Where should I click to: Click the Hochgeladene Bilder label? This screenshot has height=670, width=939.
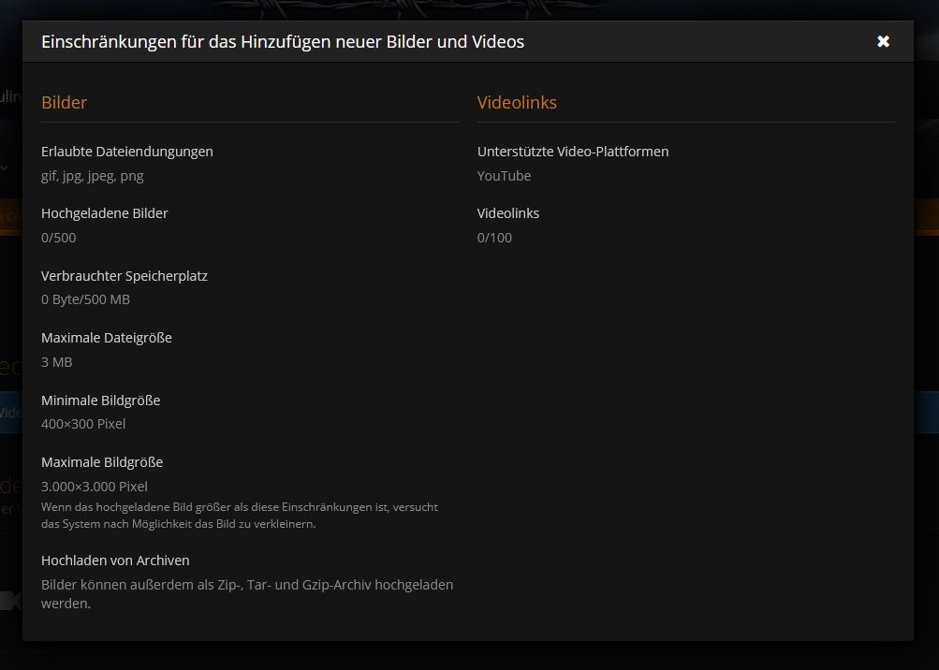pos(105,213)
